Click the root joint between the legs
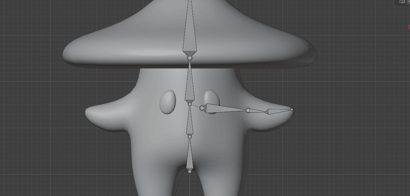 tap(190, 171)
